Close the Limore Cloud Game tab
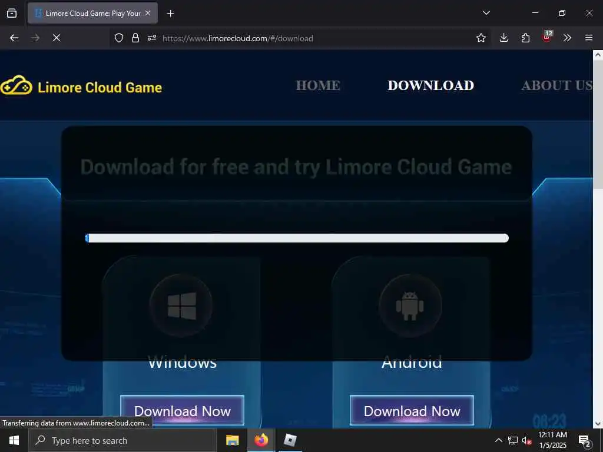 (148, 13)
